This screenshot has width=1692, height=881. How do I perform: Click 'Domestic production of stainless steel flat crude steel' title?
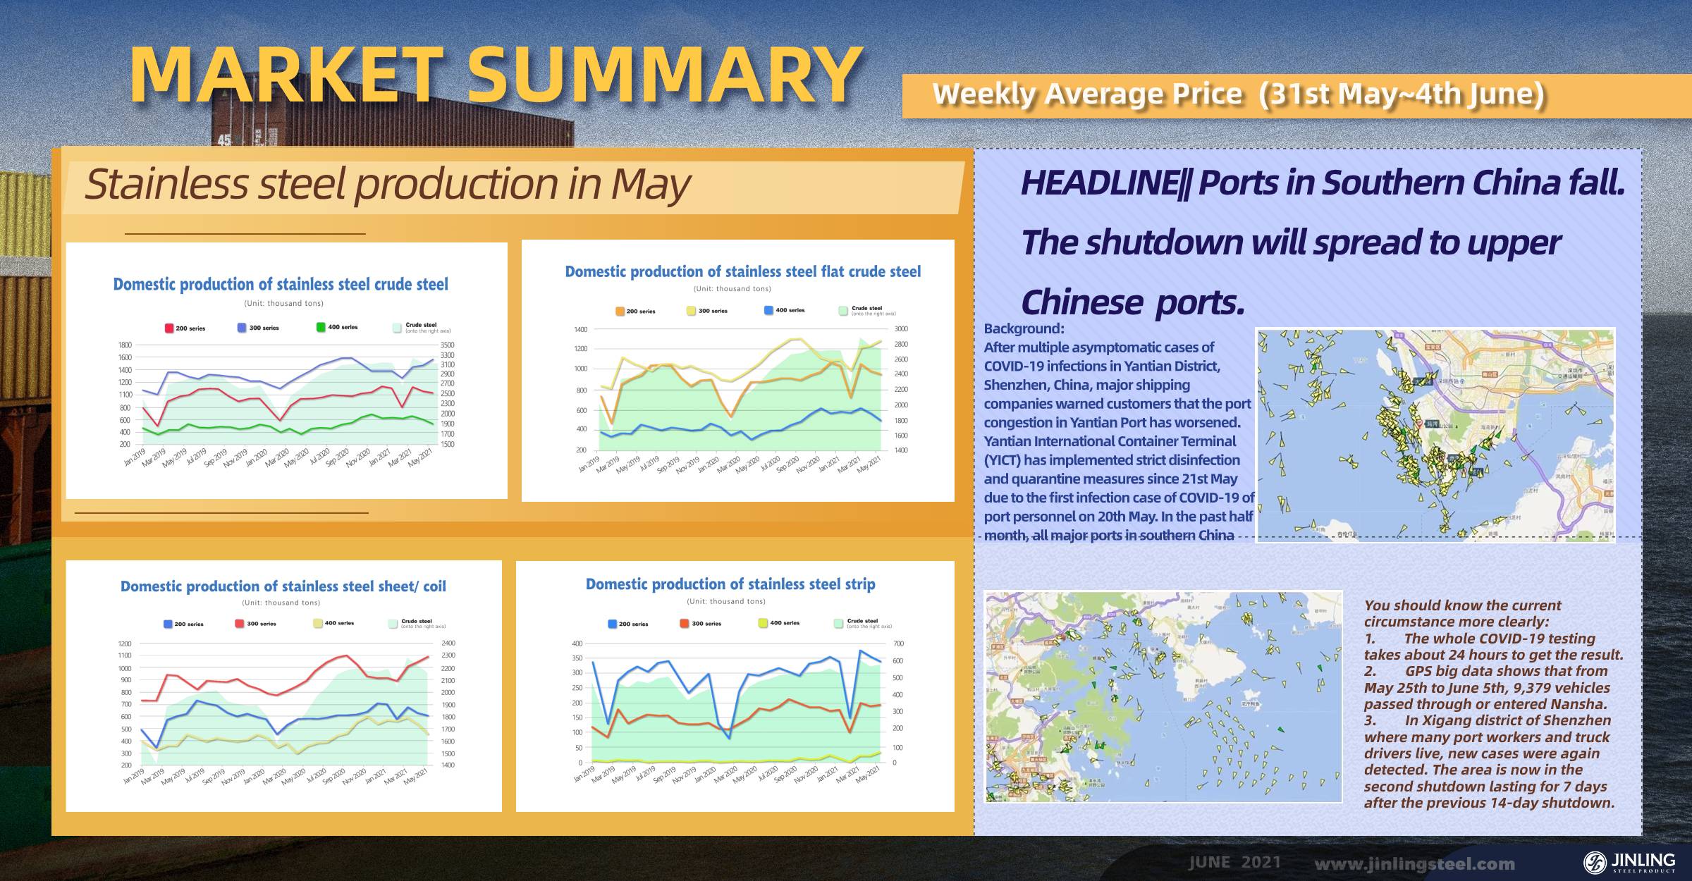(743, 271)
